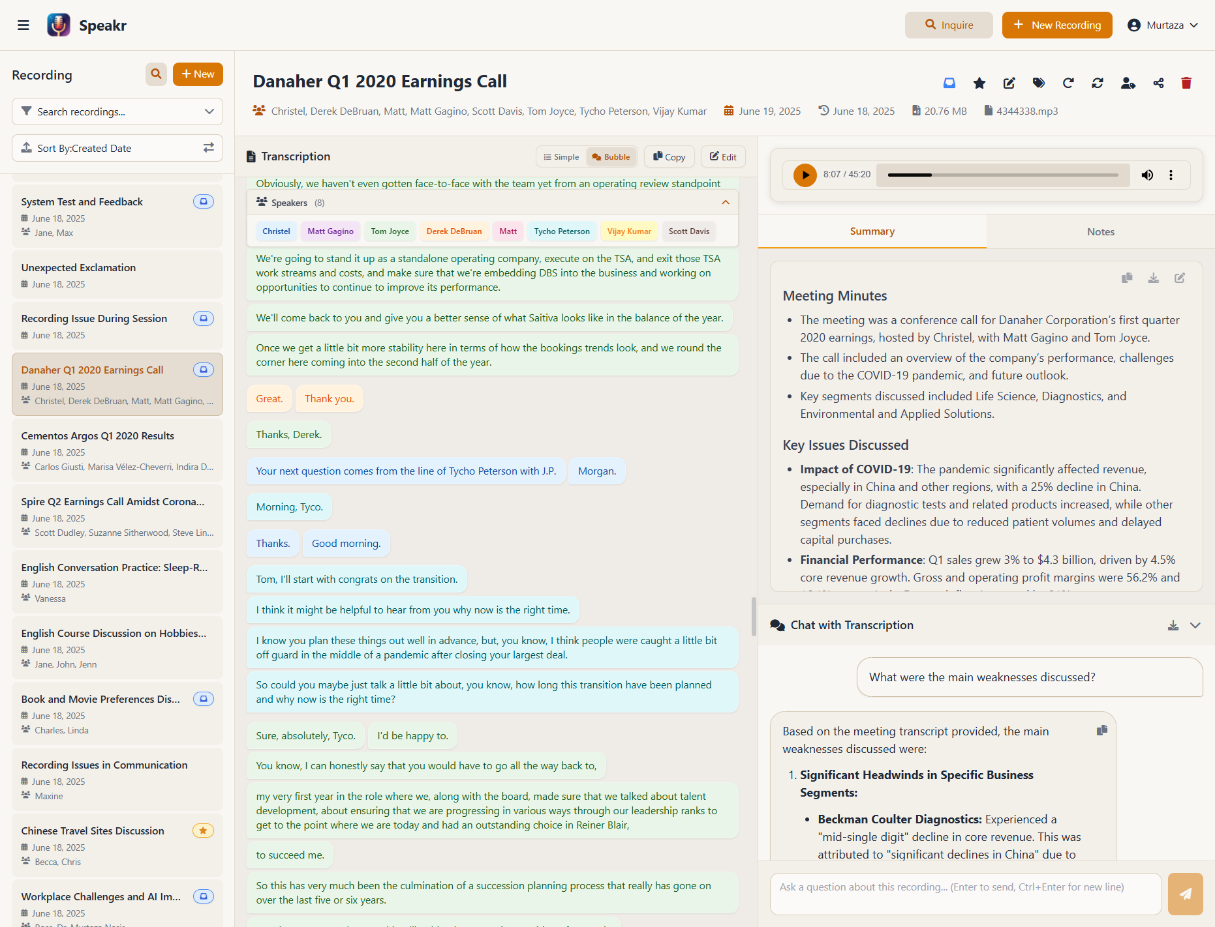
Task: Toggle inbox badge on Danaher list item
Action: [204, 370]
